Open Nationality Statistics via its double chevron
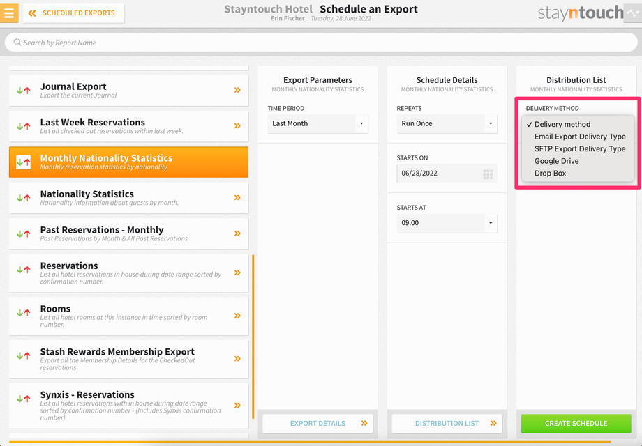This screenshot has height=446, width=642. pos(237,197)
